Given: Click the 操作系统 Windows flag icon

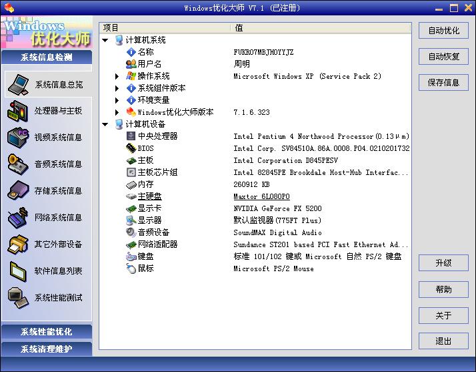Looking at the screenshot, I should [x=131, y=75].
